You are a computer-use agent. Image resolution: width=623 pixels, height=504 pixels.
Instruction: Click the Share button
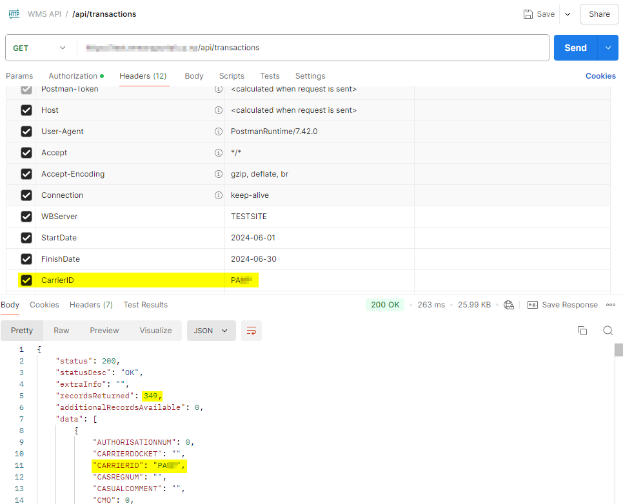tap(599, 14)
